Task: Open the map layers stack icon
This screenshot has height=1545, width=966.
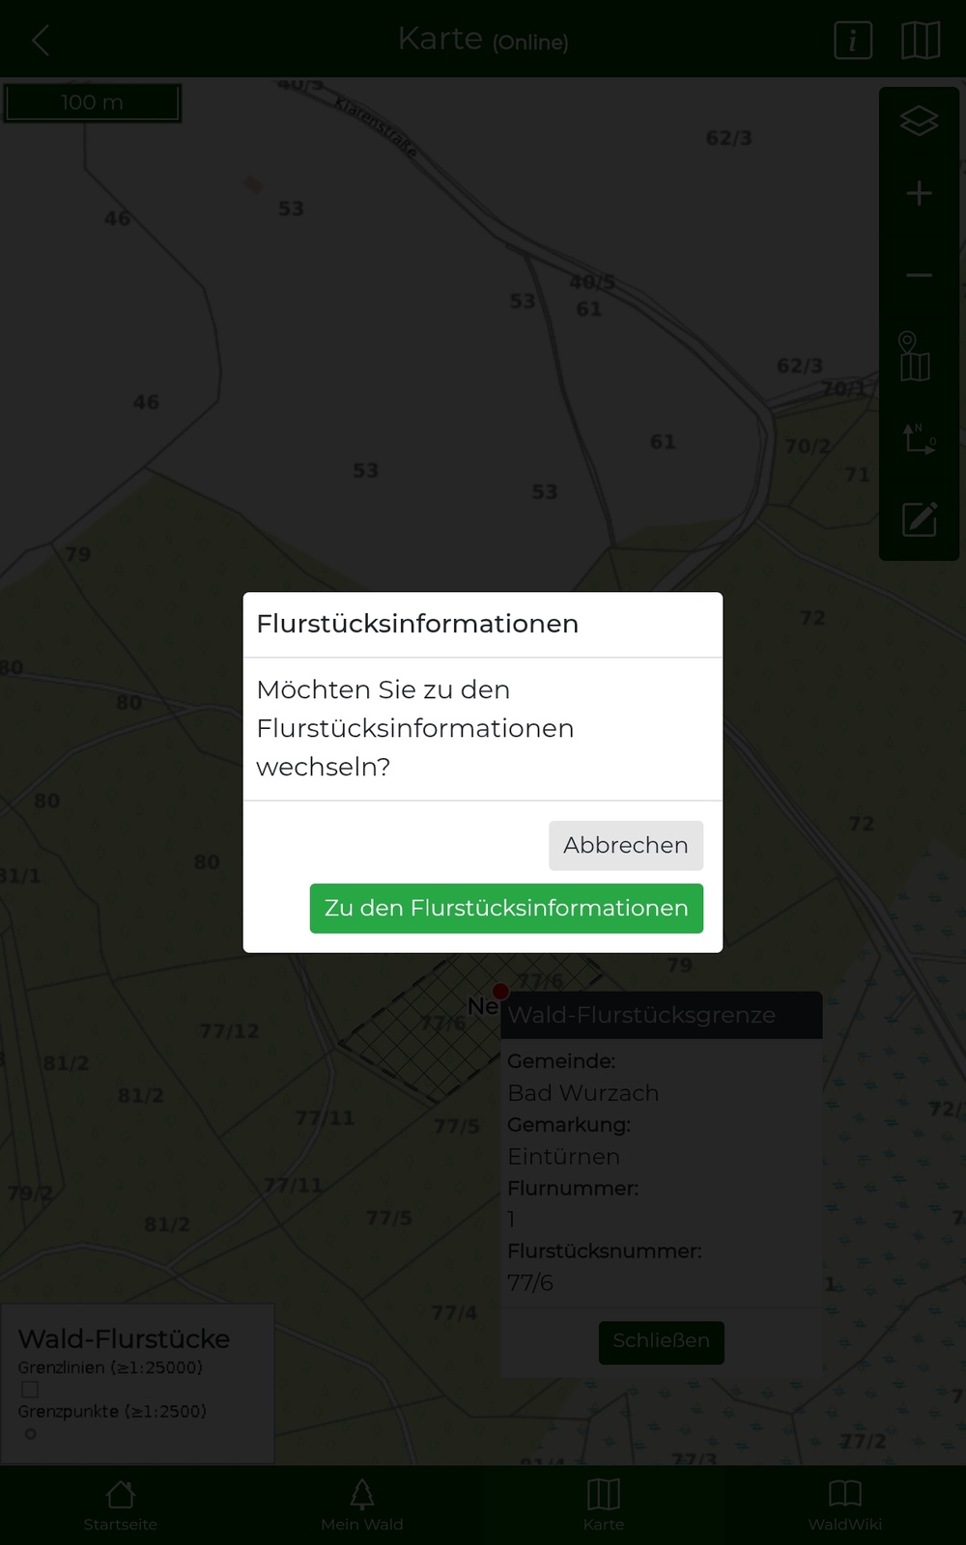Action: (x=919, y=121)
